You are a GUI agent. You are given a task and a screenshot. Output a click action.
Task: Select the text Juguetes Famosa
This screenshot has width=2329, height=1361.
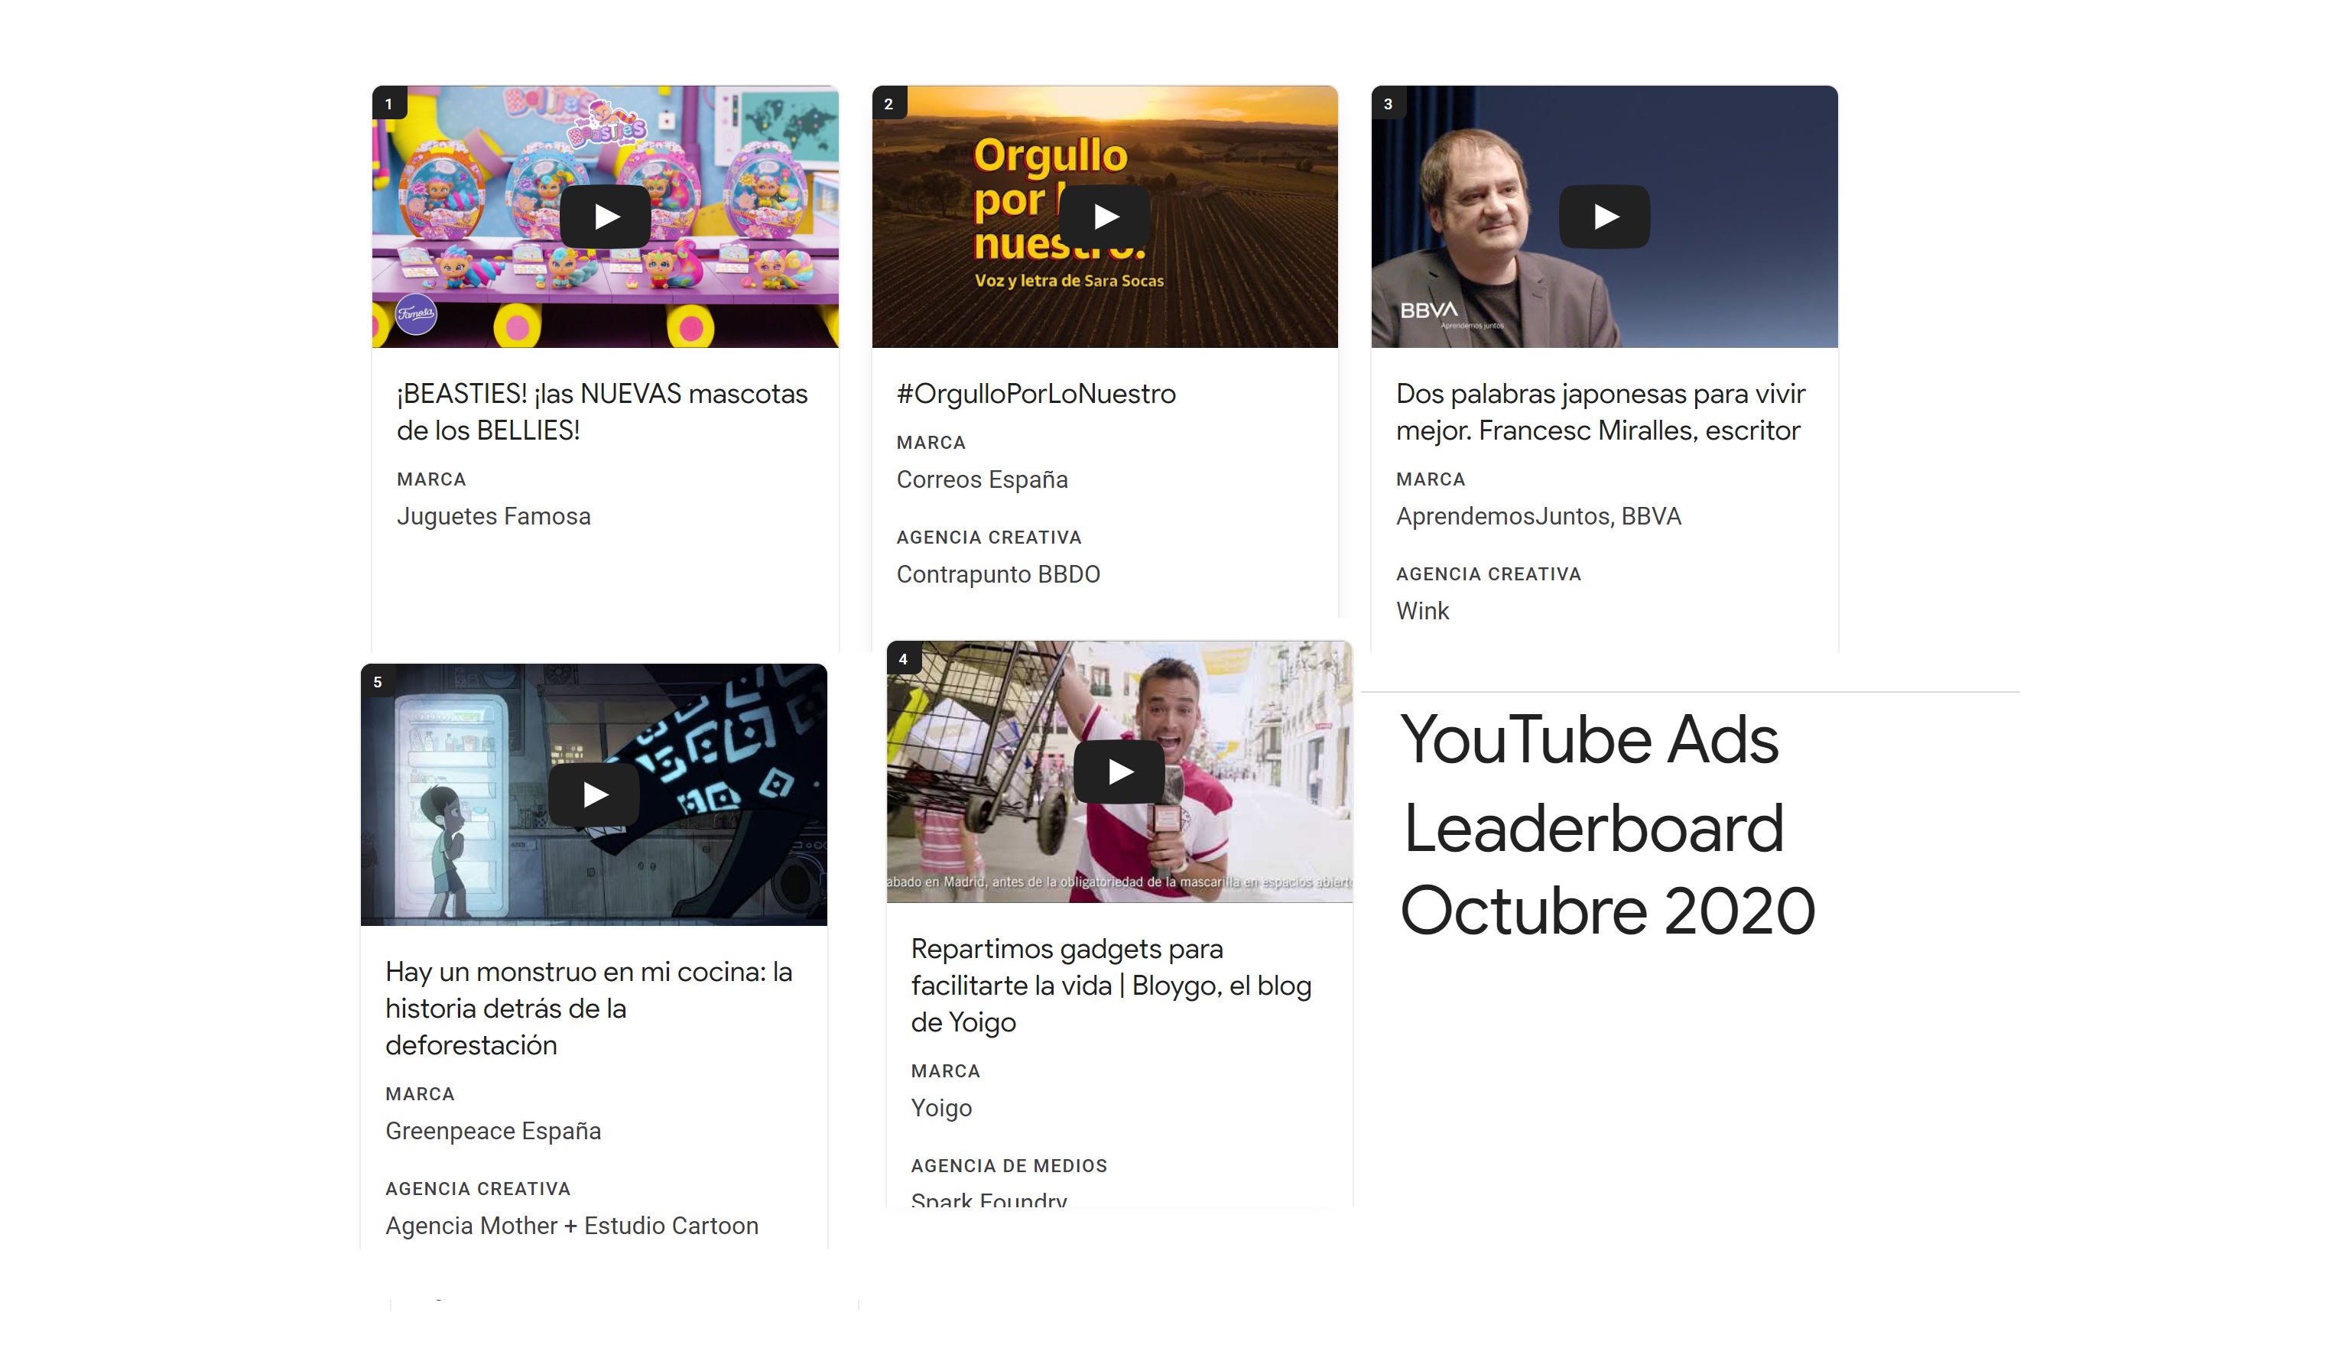coord(493,517)
